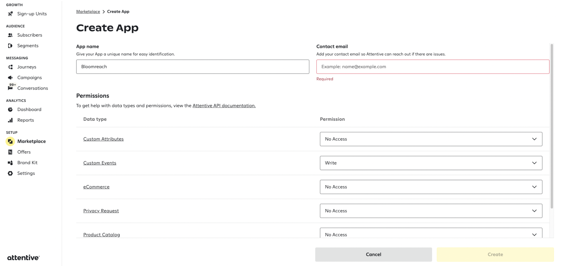Screen dimensions: 561x266
Task: Select Marketplace in sidebar
Action: [32, 141]
